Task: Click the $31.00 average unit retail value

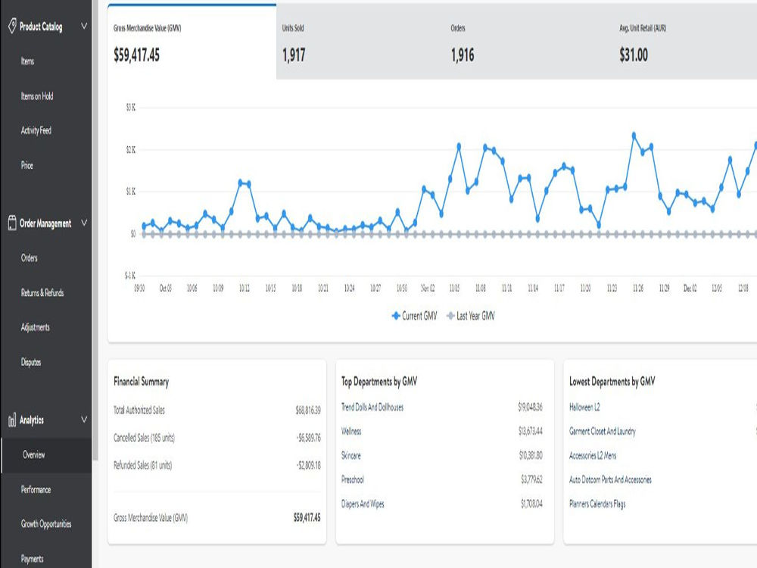Action: tap(634, 55)
